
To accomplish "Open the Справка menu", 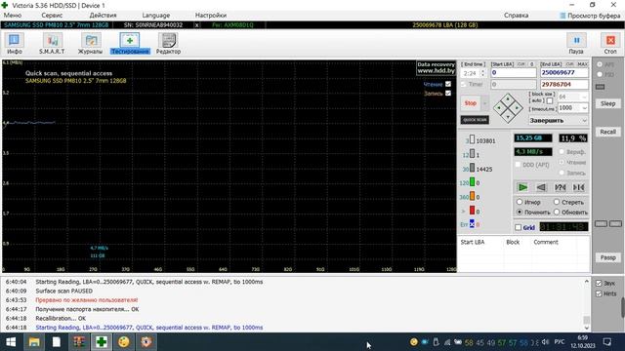I will tap(517, 16).
